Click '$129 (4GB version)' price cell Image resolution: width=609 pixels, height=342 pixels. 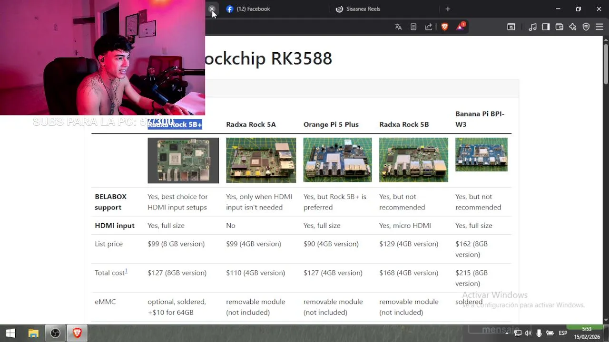point(409,244)
